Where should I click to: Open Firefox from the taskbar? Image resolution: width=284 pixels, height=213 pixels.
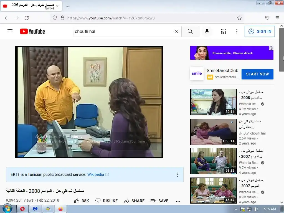click(x=60, y=209)
